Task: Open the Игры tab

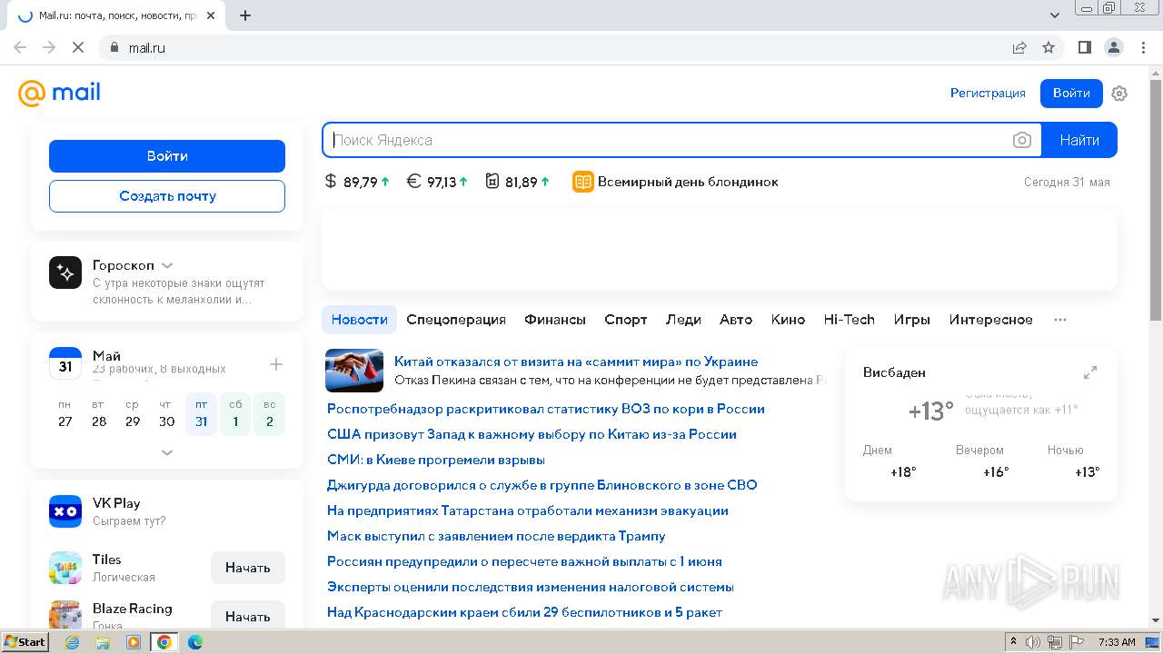Action: (911, 320)
